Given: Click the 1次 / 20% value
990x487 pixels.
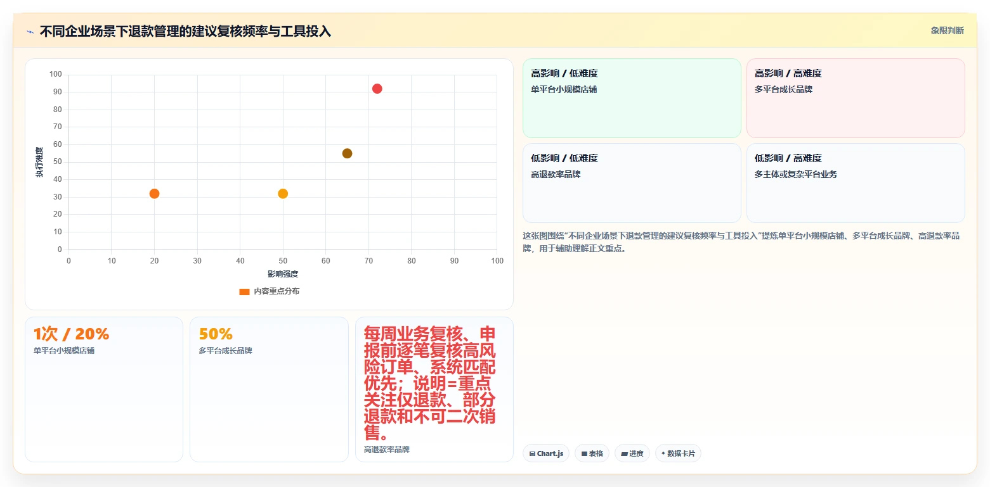Looking at the screenshot, I should 72,334.
